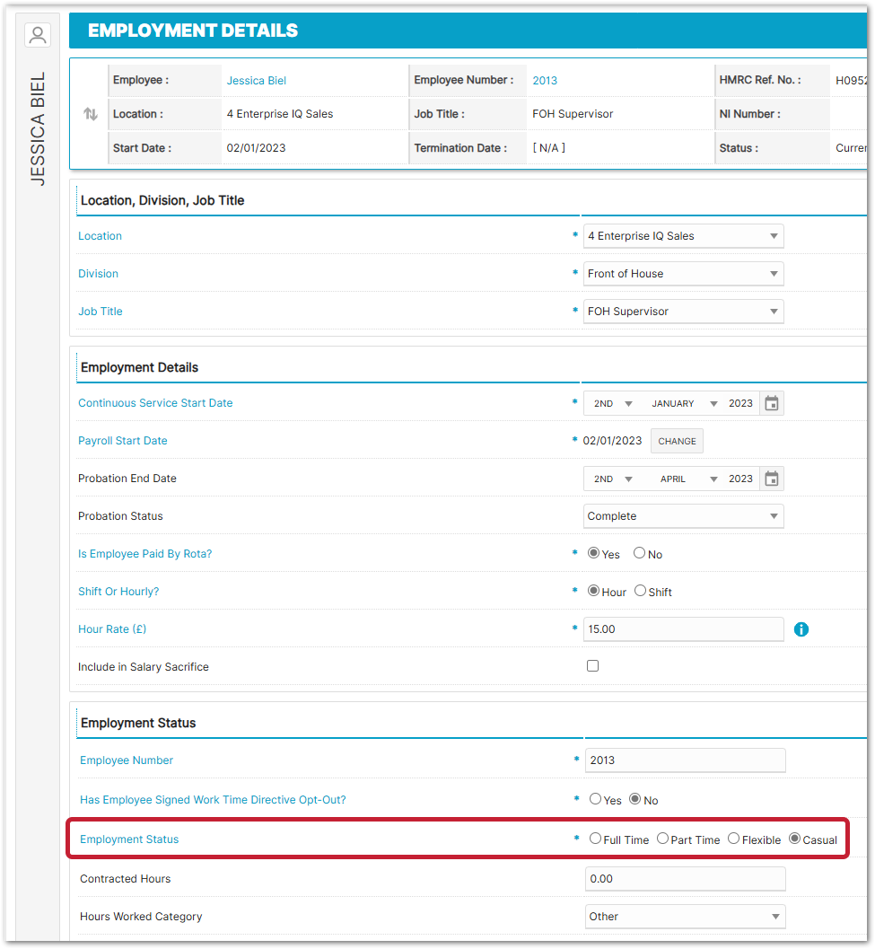Open the Jessica Biel employee link
875x949 pixels.
256,81
